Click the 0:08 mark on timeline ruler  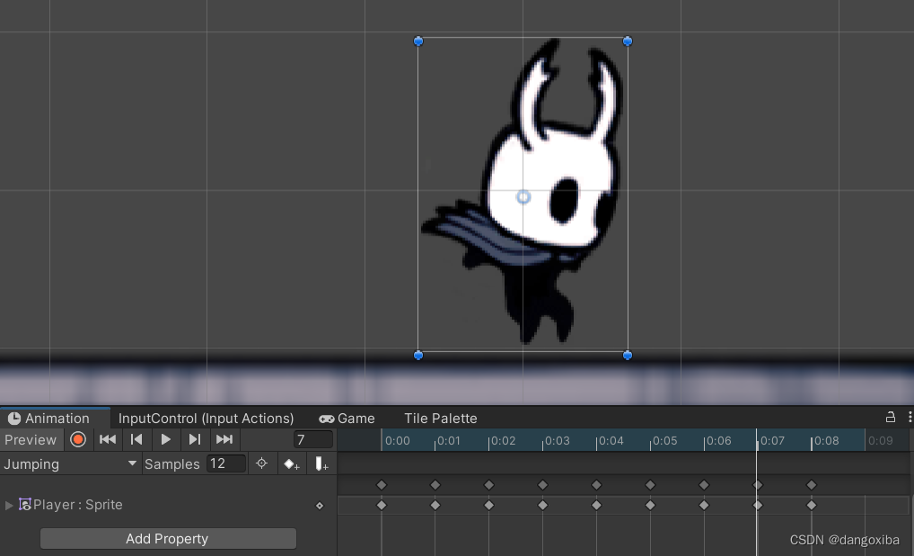tap(827, 441)
